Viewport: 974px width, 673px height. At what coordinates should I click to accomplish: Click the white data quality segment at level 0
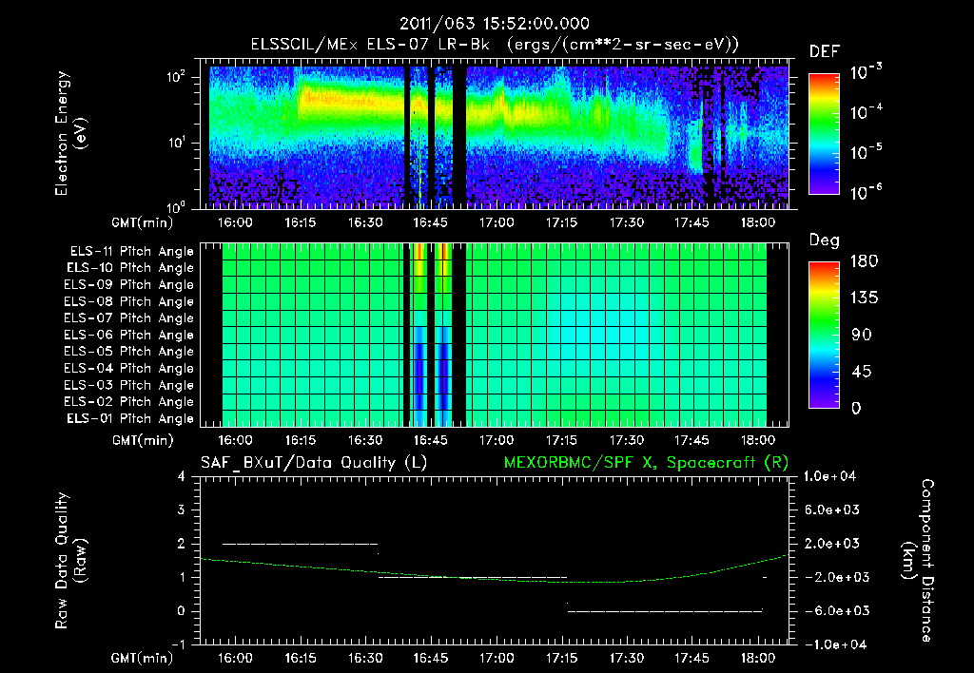[665, 611]
